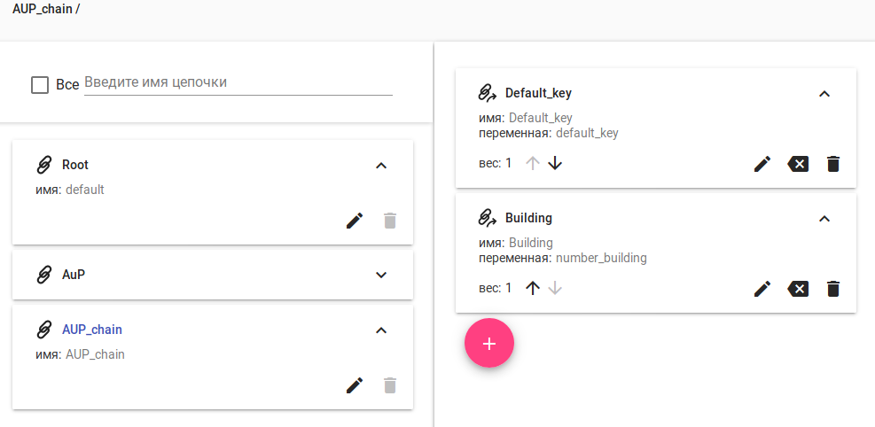Move Building rule up in weight

[533, 288]
